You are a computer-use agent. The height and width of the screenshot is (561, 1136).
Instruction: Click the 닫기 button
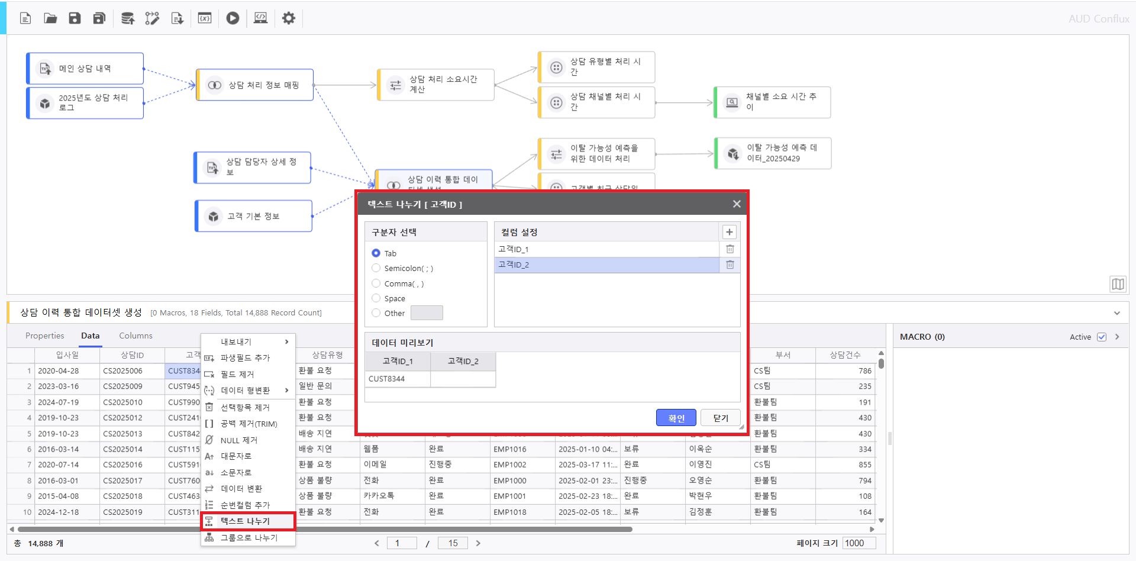tap(720, 418)
